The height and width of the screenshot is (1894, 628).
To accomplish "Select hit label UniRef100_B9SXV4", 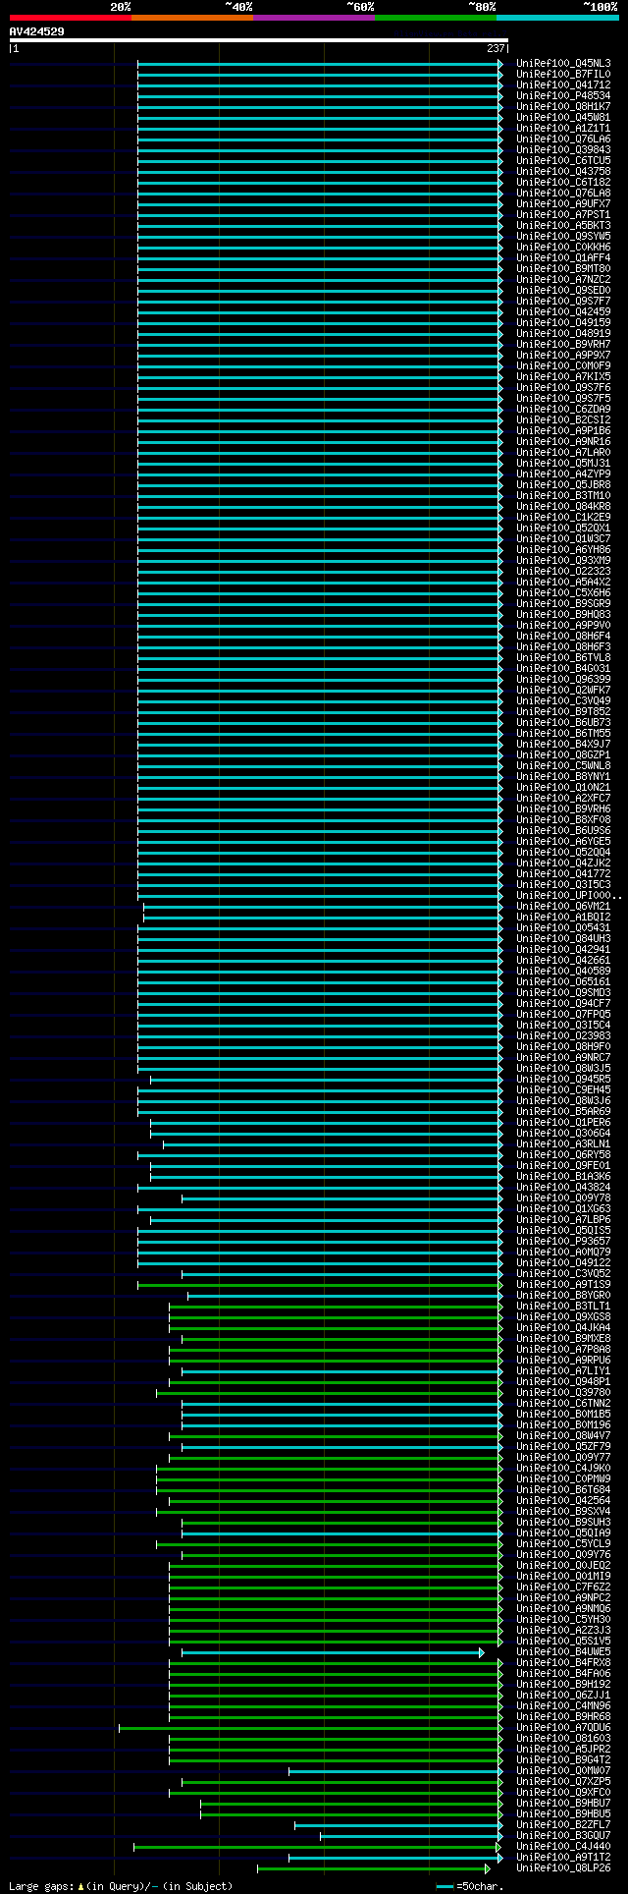I will click(563, 1512).
